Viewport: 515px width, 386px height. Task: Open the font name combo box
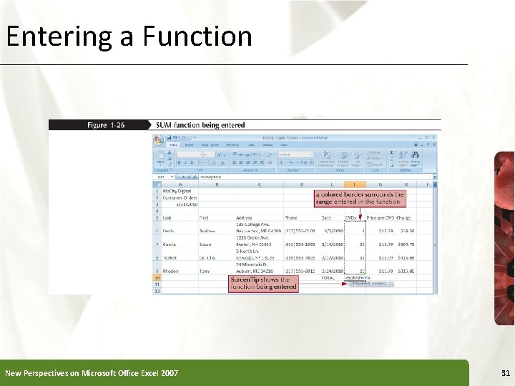(189, 154)
